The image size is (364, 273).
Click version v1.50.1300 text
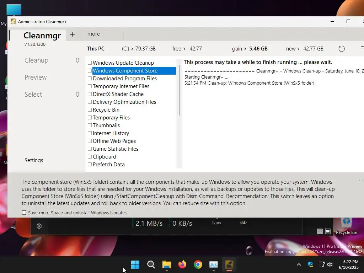[35, 44]
